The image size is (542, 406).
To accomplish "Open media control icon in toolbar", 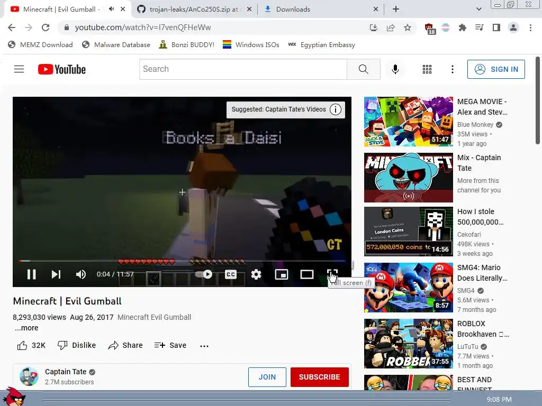I will pyautogui.click(x=479, y=27).
